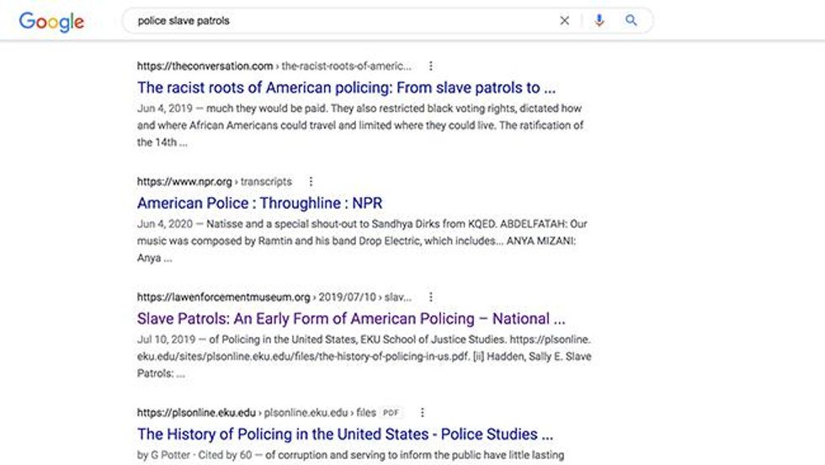
Task: Open three-dot menu for lawenforcementmuseum.org result
Action: (x=431, y=297)
